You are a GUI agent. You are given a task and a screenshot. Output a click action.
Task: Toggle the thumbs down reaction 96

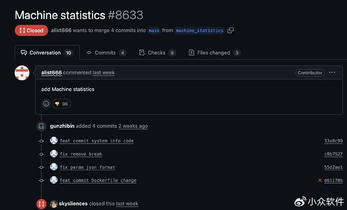point(62,104)
